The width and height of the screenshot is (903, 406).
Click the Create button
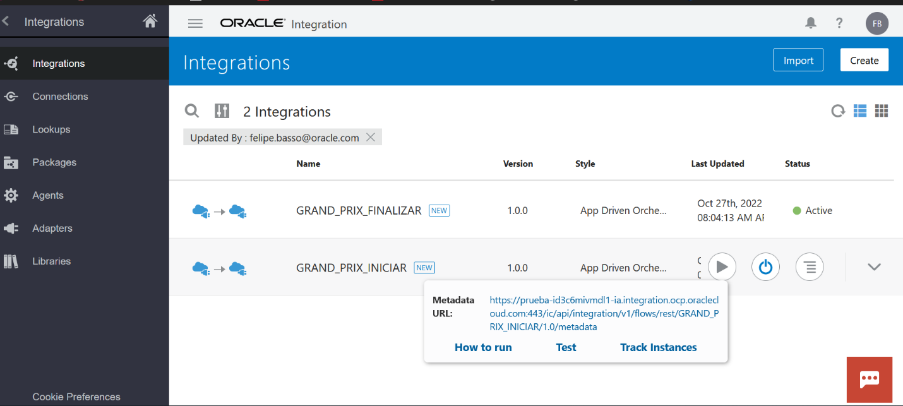click(x=864, y=60)
